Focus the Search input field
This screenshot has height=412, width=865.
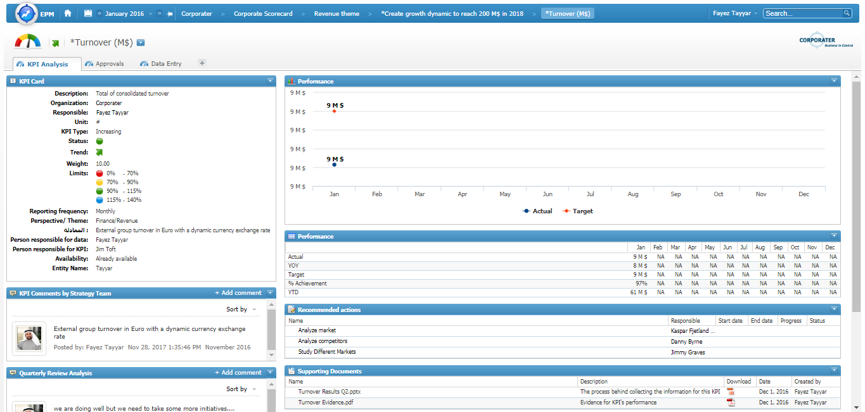tap(803, 13)
